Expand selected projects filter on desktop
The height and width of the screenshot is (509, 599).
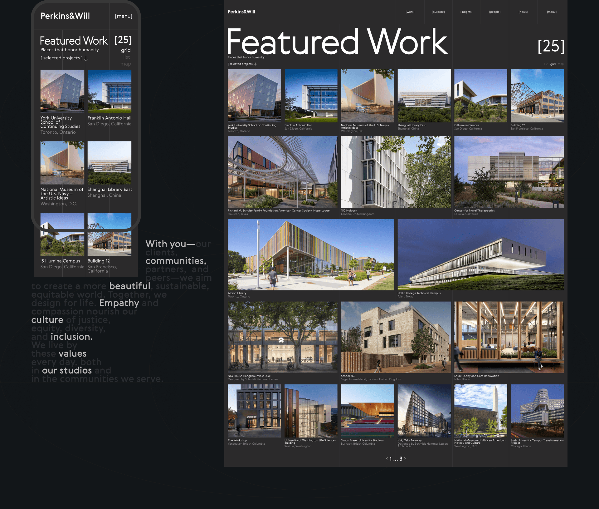[242, 64]
